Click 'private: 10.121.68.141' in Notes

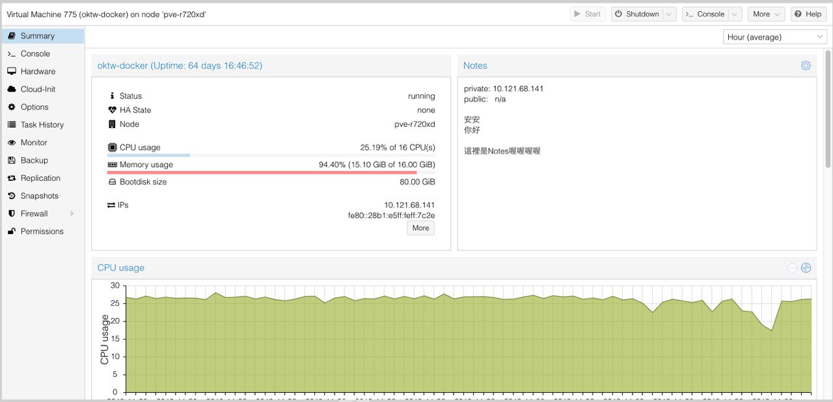[x=504, y=88]
